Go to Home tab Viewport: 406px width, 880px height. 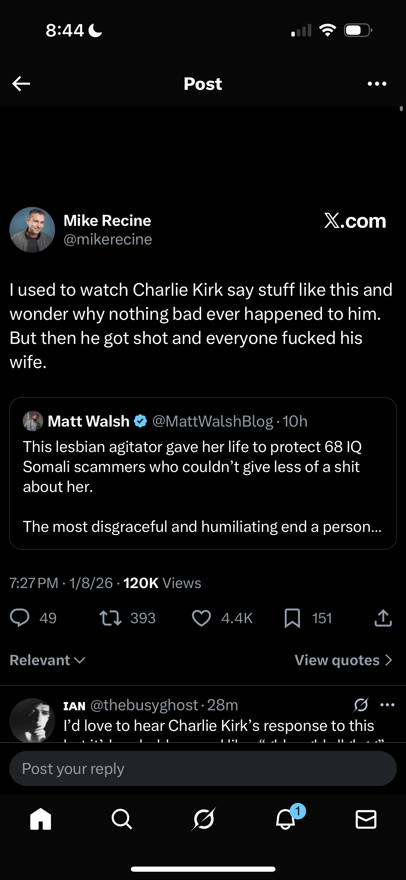pyautogui.click(x=41, y=819)
